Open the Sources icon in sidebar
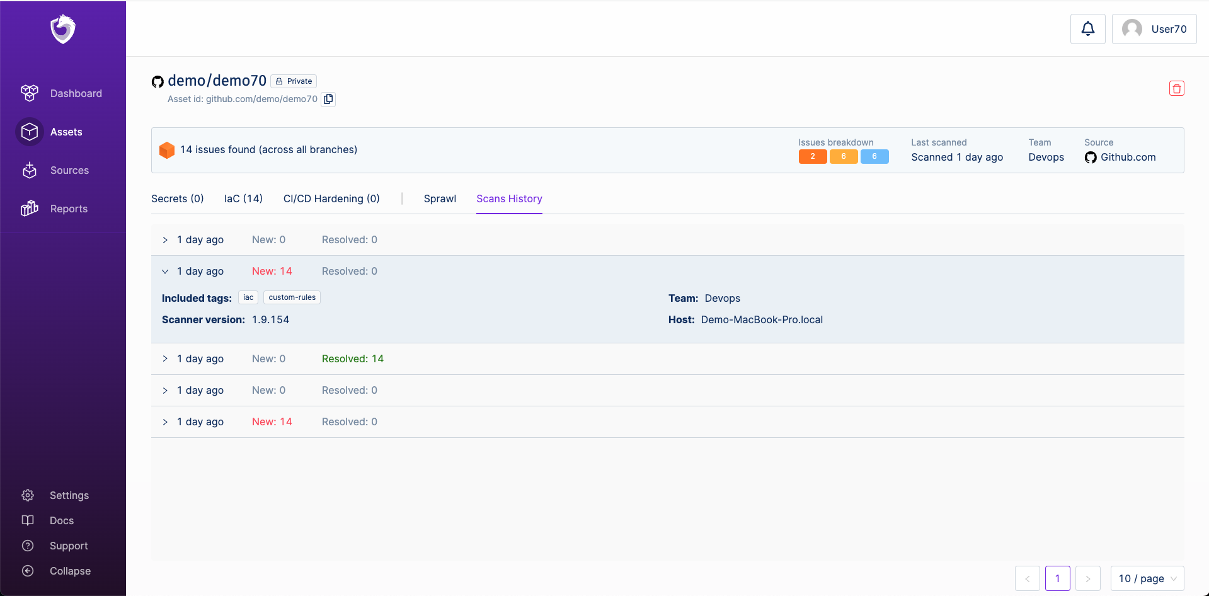 pyautogui.click(x=30, y=170)
